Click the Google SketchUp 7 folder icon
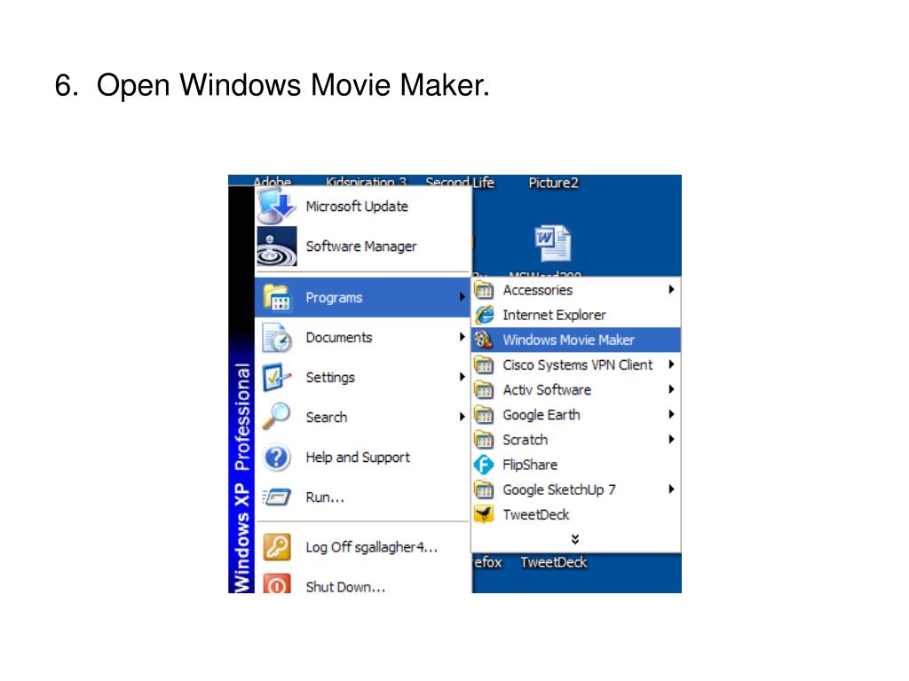909x681 pixels. [484, 489]
